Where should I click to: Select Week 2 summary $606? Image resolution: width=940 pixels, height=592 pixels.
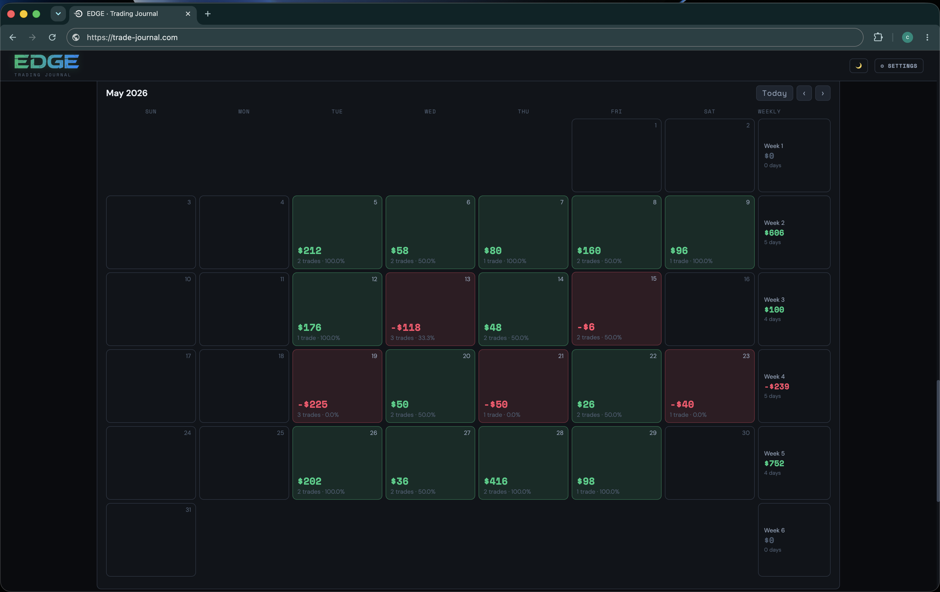coord(794,232)
